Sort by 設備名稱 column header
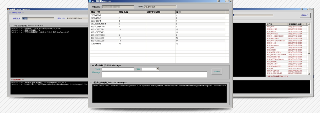This screenshot has height=113, width=320. tap(132, 12)
